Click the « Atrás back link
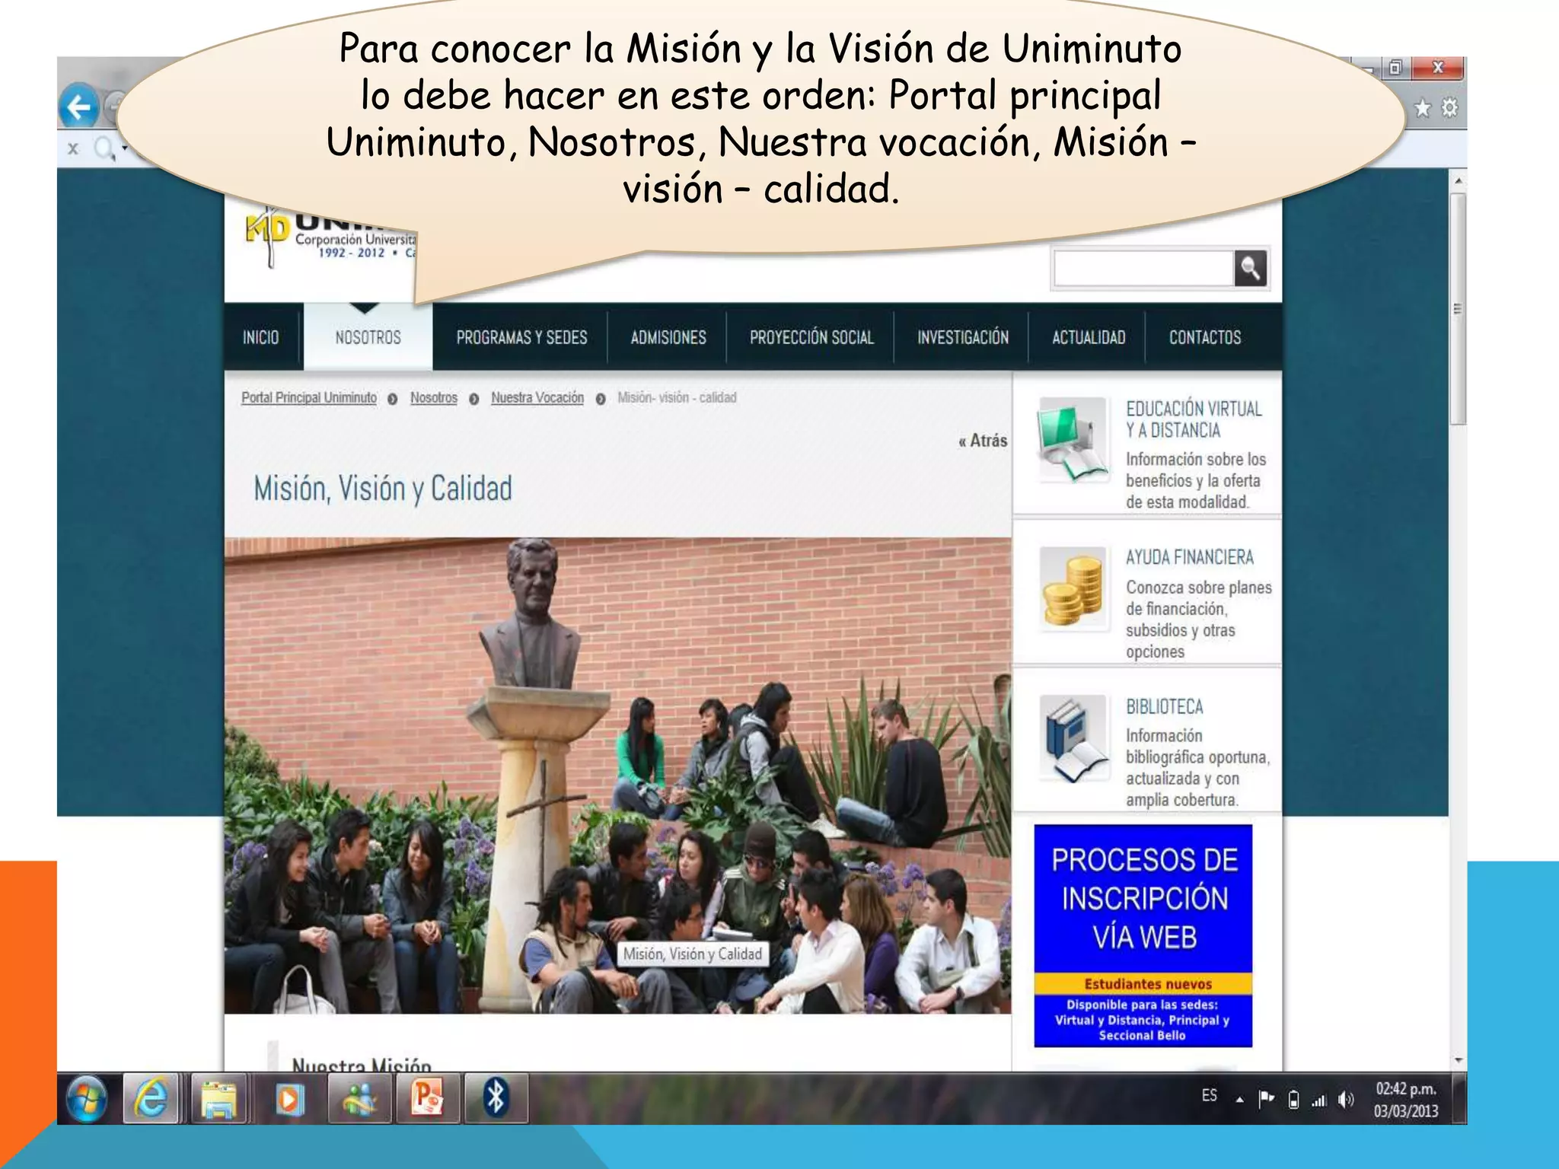The width and height of the screenshot is (1559, 1169). pyautogui.click(x=983, y=441)
